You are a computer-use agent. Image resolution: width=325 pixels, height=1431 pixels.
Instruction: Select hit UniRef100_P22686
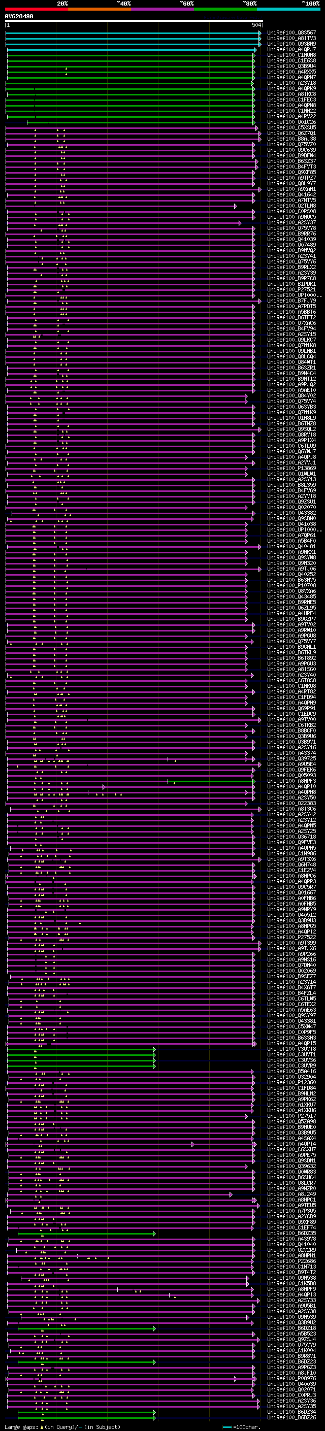point(291,1261)
